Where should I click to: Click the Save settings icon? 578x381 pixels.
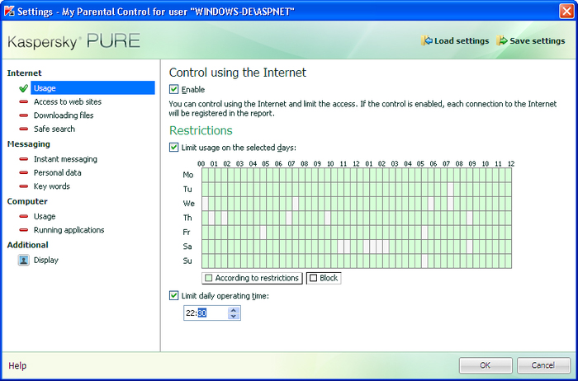pos(502,40)
